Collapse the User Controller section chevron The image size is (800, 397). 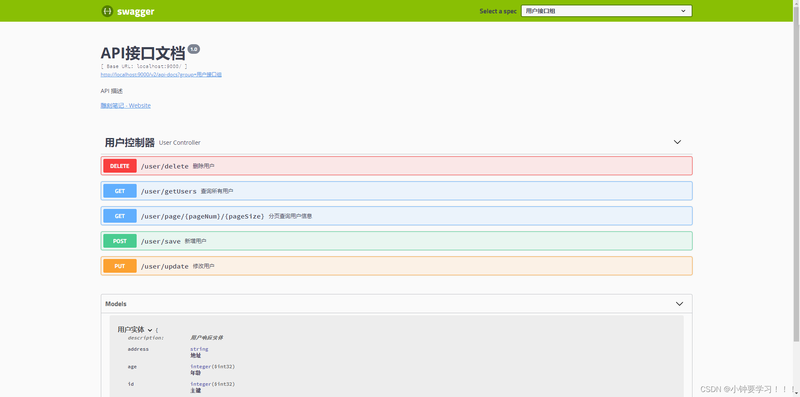point(677,142)
